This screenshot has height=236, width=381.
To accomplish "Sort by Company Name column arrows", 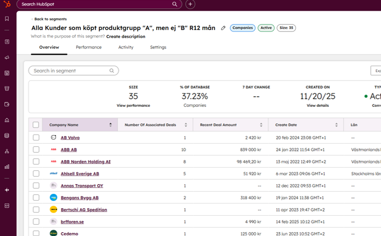I will (x=111, y=124).
